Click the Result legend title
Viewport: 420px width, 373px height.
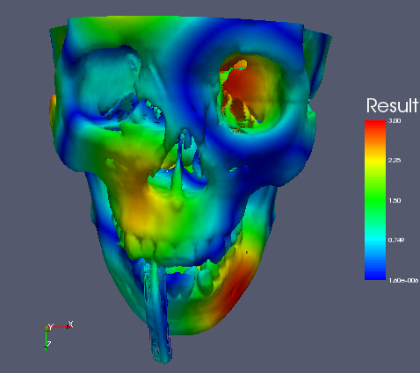(x=392, y=105)
